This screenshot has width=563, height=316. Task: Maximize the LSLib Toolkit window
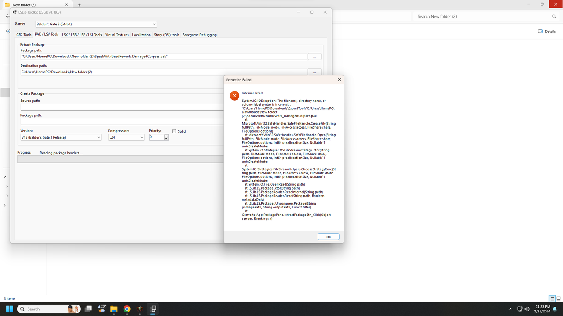click(x=312, y=12)
